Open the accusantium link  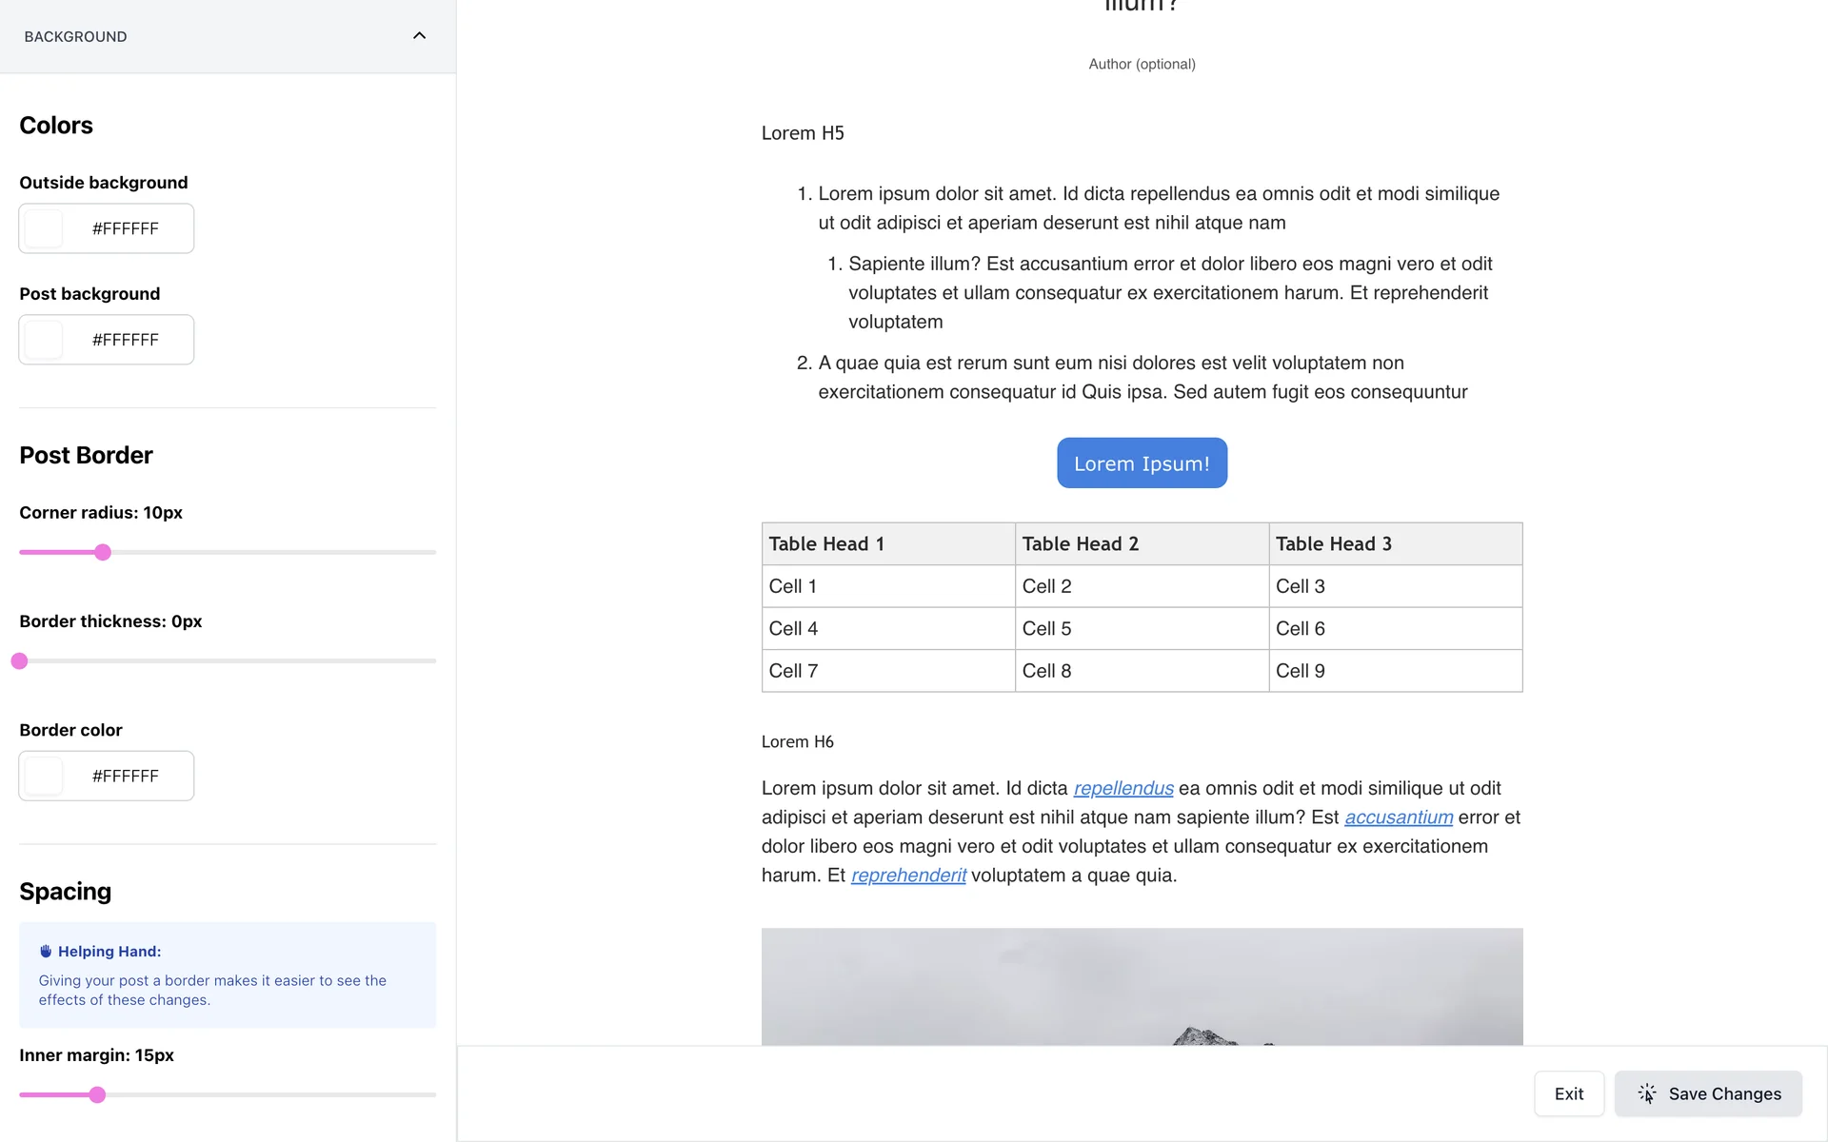point(1398,817)
